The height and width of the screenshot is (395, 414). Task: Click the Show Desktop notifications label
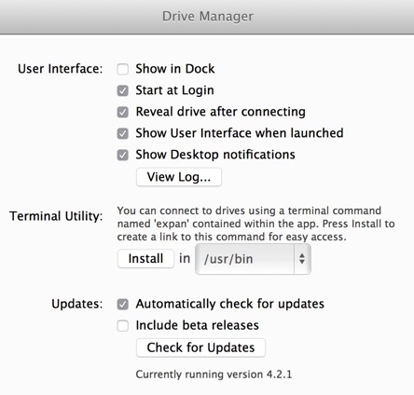[215, 155]
